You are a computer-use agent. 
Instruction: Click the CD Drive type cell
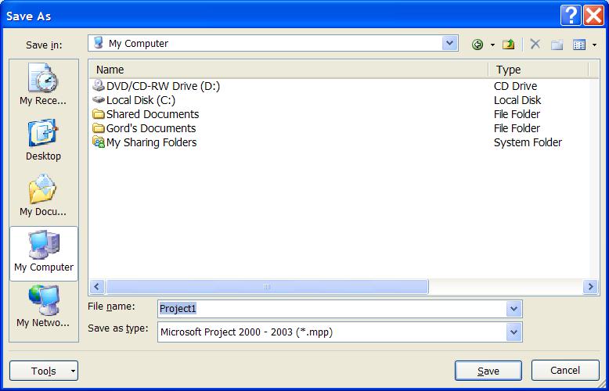(515, 86)
